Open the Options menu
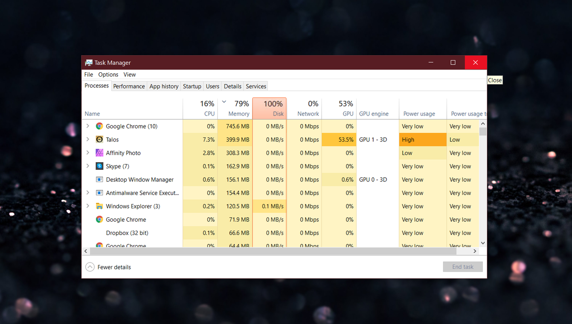This screenshot has width=572, height=324. (x=108, y=74)
